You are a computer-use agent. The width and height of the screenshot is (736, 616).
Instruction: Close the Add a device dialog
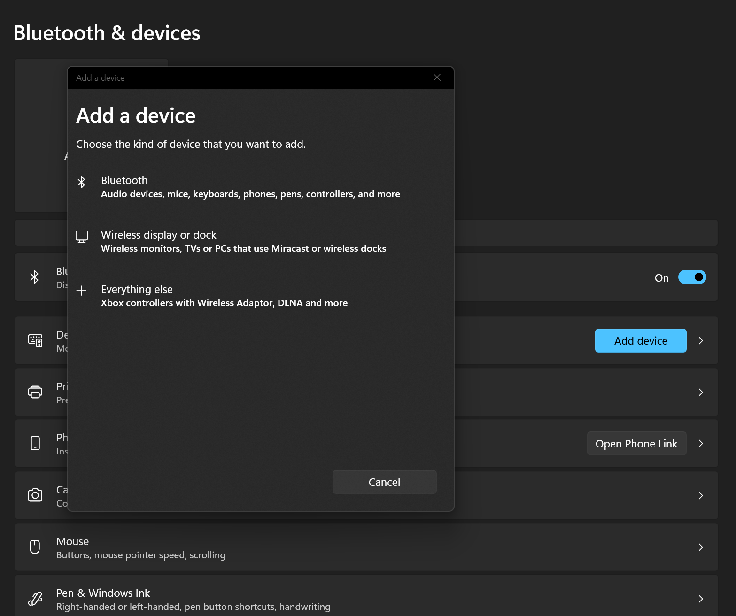click(437, 77)
